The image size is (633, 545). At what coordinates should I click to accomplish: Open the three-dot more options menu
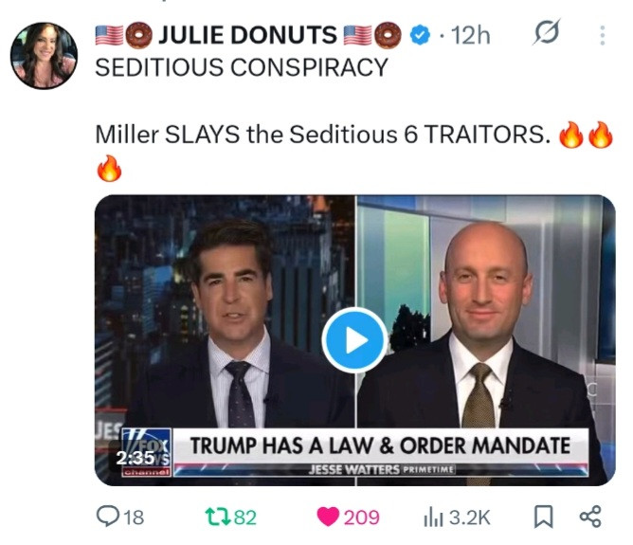(602, 35)
